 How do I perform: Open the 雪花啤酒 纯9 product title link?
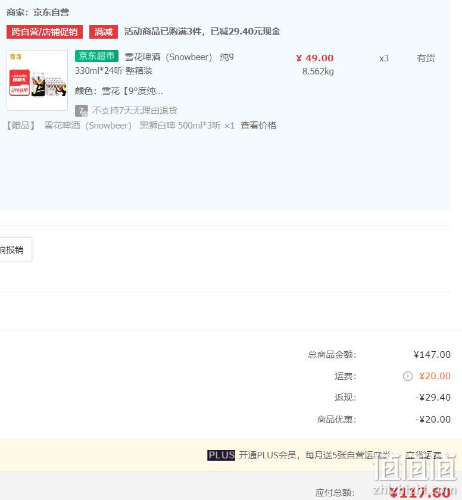179,57
